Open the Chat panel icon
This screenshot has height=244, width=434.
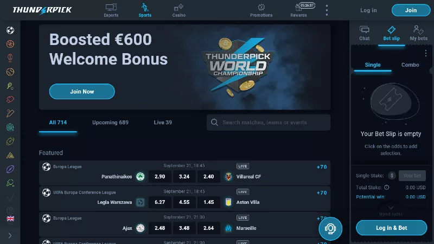[364, 33]
